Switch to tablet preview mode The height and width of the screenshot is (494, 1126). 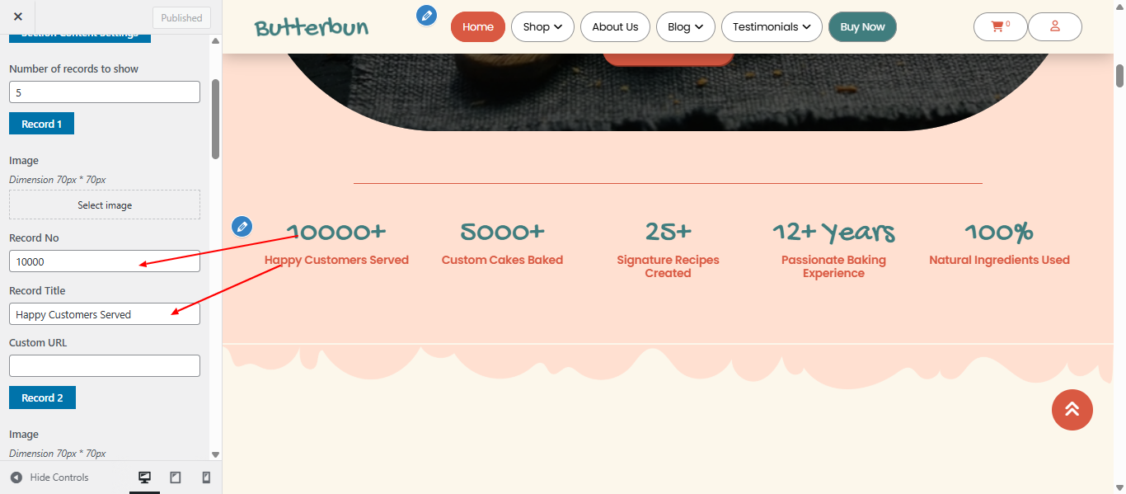tap(176, 477)
